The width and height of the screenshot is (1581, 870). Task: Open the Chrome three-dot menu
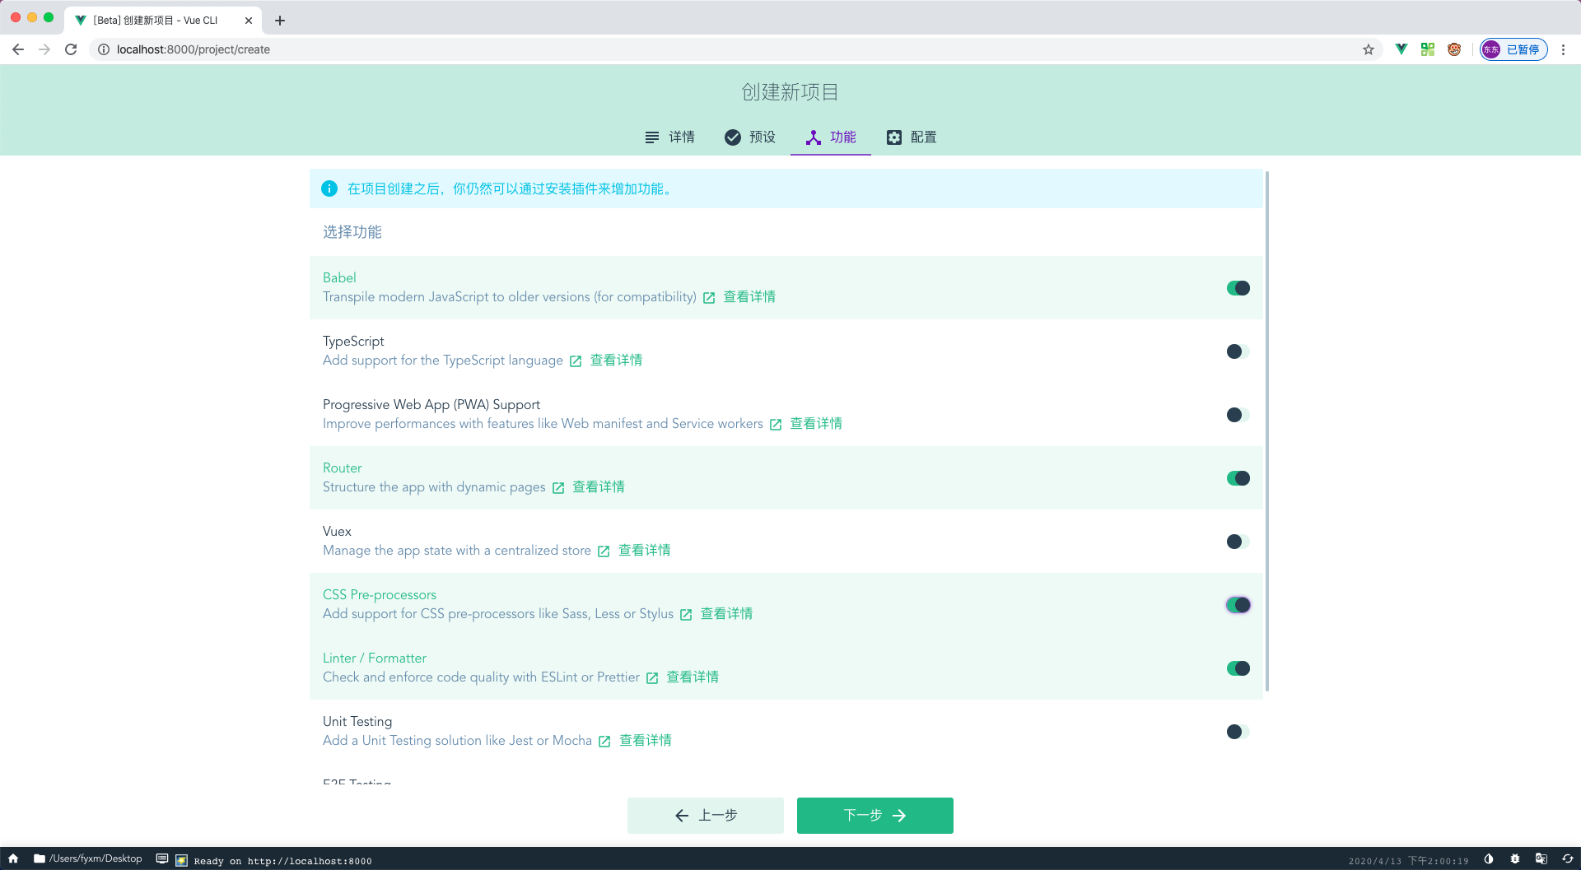[1563, 49]
